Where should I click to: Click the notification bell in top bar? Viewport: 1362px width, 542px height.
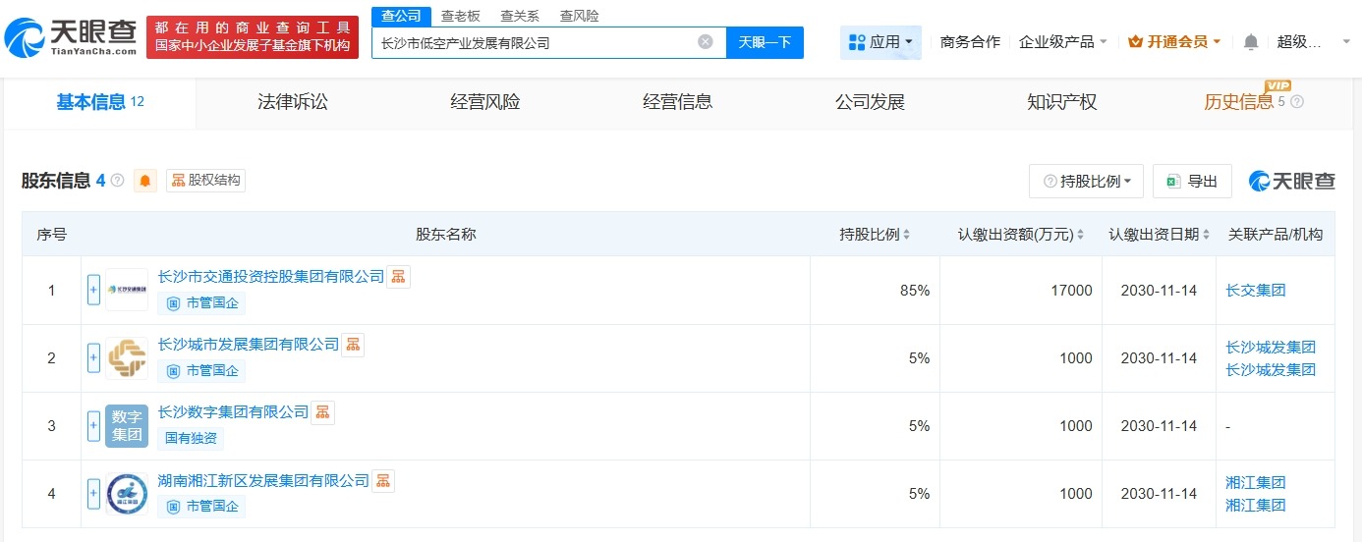(x=1250, y=42)
